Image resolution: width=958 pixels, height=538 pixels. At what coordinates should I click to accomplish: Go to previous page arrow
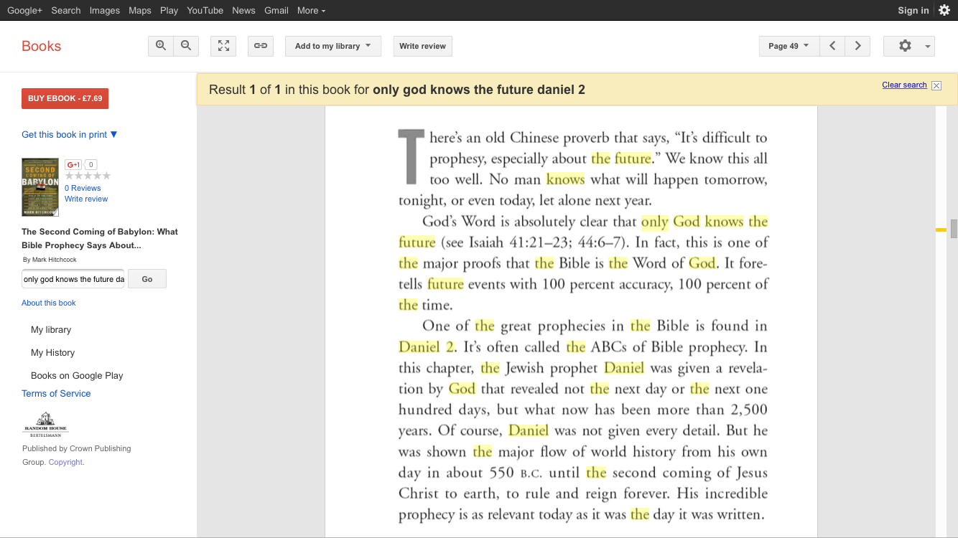click(x=832, y=46)
